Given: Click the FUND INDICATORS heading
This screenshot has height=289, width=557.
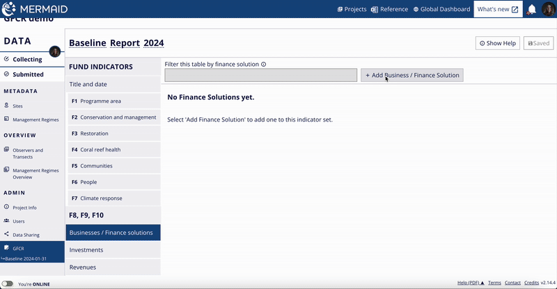Looking at the screenshot, I should point(100,67).
